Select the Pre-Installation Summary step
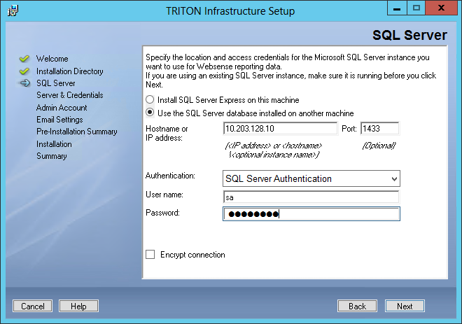Viewport: 462px width, 324px height. coord(77,132)
